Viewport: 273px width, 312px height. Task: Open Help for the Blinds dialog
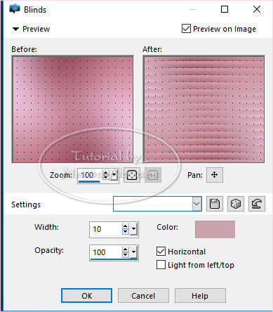(x=200, y=296)
